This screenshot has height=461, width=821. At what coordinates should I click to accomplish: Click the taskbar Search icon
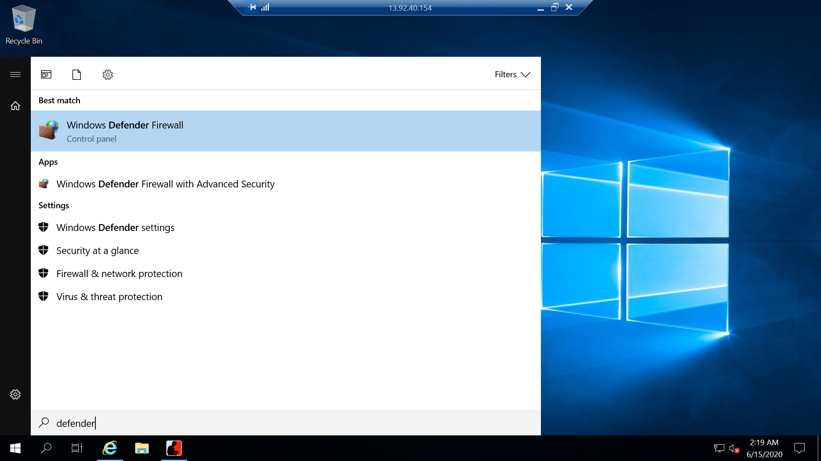point(46,448)
